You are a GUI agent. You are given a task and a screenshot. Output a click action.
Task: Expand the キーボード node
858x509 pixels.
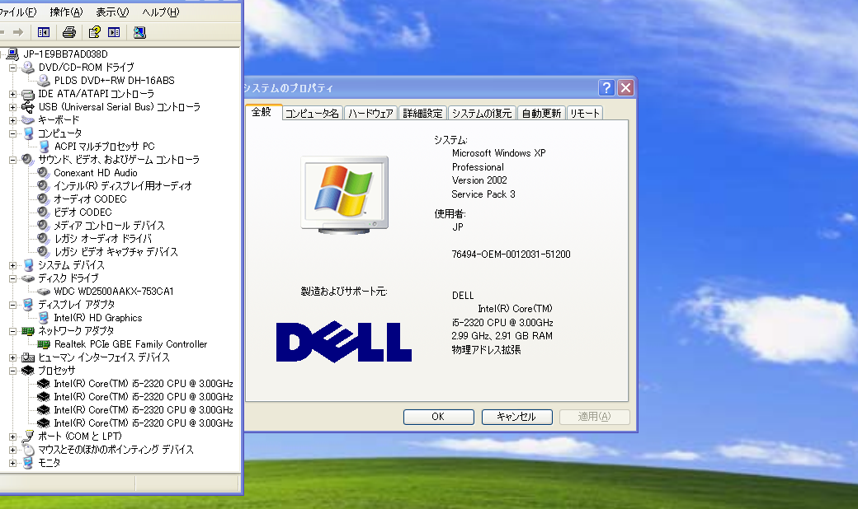(12, 120)
